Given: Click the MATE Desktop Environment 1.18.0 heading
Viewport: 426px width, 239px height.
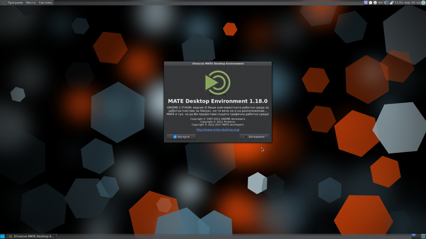Looking at the screenshot, I should click(x=218, y=101).
